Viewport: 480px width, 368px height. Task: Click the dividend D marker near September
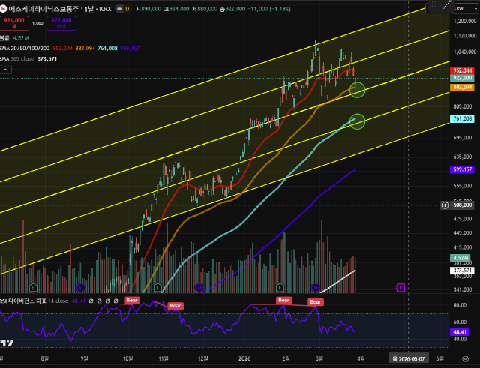81,288
